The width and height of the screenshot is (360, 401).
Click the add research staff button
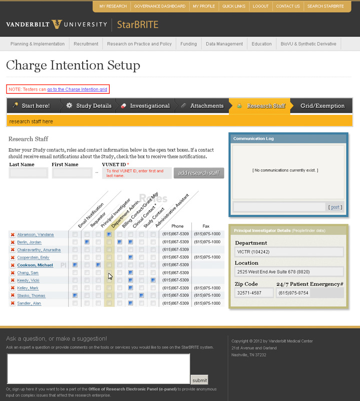click(199, 173)
